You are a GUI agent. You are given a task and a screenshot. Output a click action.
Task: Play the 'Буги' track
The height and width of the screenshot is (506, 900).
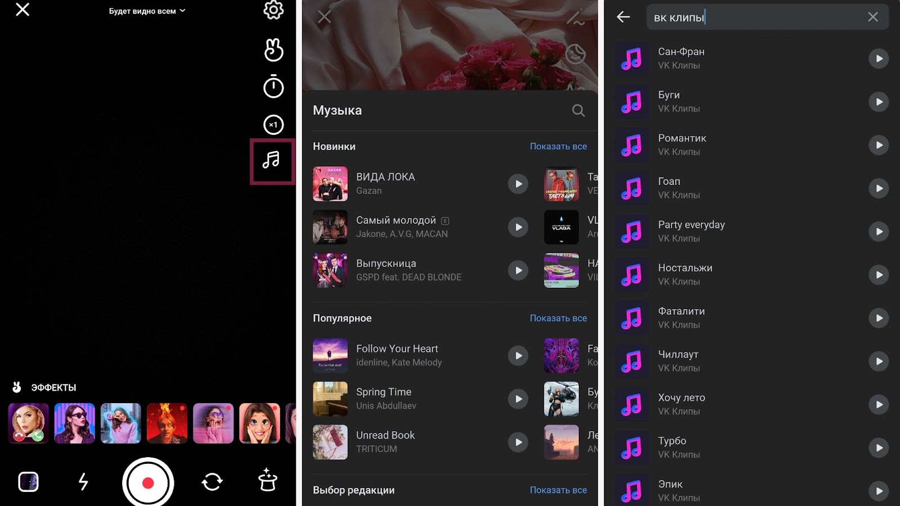click(x=879, y=102)
